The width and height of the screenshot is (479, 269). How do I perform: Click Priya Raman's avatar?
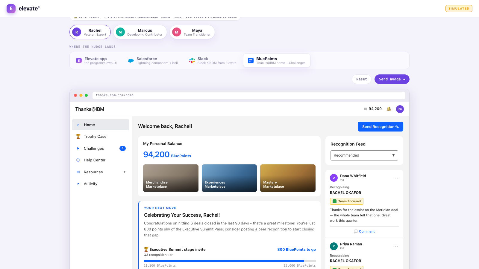334,246
